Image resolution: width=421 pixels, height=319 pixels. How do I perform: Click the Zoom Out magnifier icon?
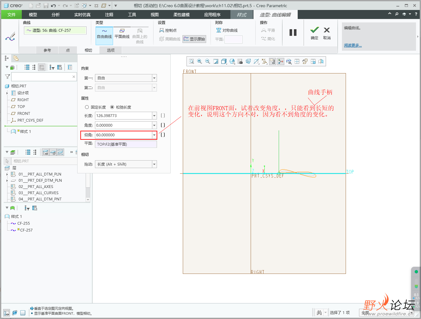[208, 62]
